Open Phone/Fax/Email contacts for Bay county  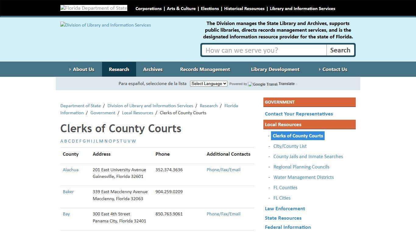point(223,214)
